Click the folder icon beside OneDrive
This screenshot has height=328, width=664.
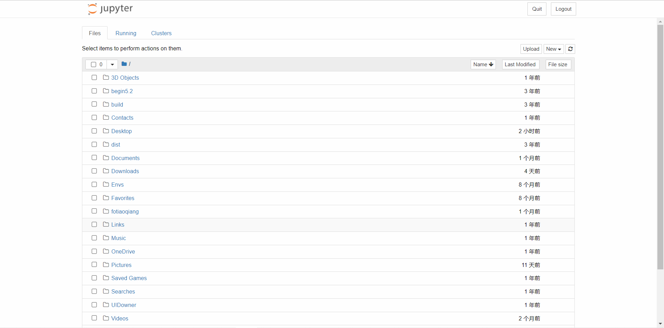(106, 251)
